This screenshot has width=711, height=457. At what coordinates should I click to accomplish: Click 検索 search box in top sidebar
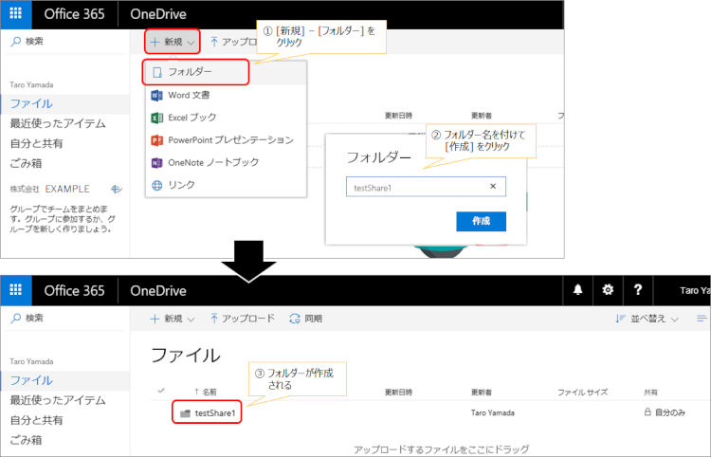coord(66,42)
